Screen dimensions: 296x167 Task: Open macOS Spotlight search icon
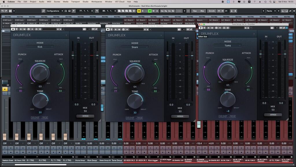point(270,2)
